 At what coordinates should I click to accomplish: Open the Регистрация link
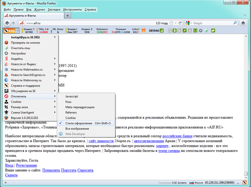pos(27,165)
